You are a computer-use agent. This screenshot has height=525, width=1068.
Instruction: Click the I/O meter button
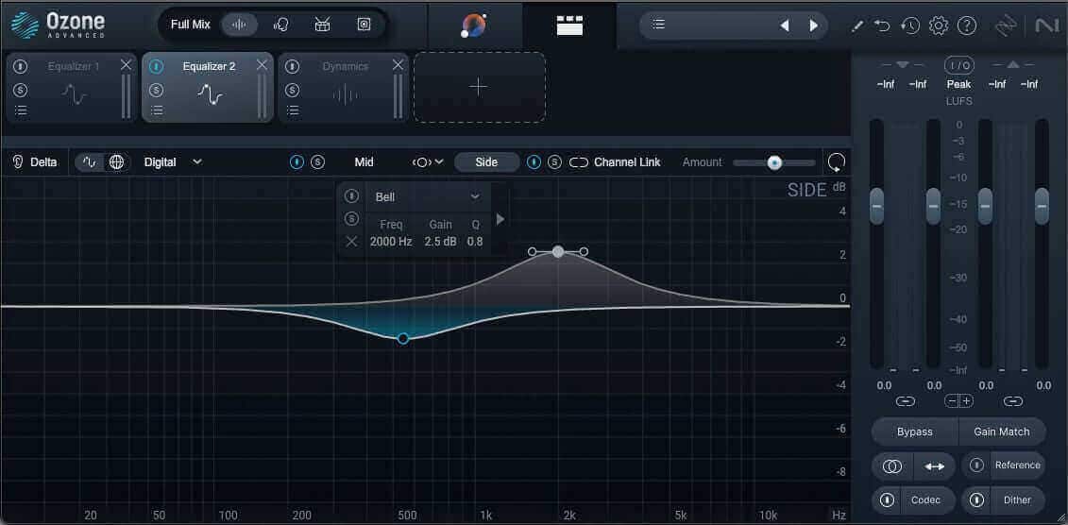pos(959,65)
